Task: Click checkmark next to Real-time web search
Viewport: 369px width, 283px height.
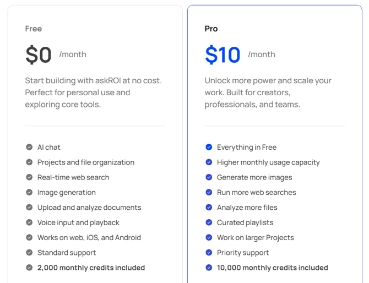Action: 29,177
